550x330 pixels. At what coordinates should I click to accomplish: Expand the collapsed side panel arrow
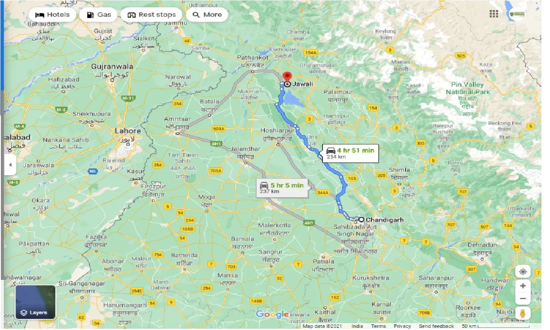[10, 165]
